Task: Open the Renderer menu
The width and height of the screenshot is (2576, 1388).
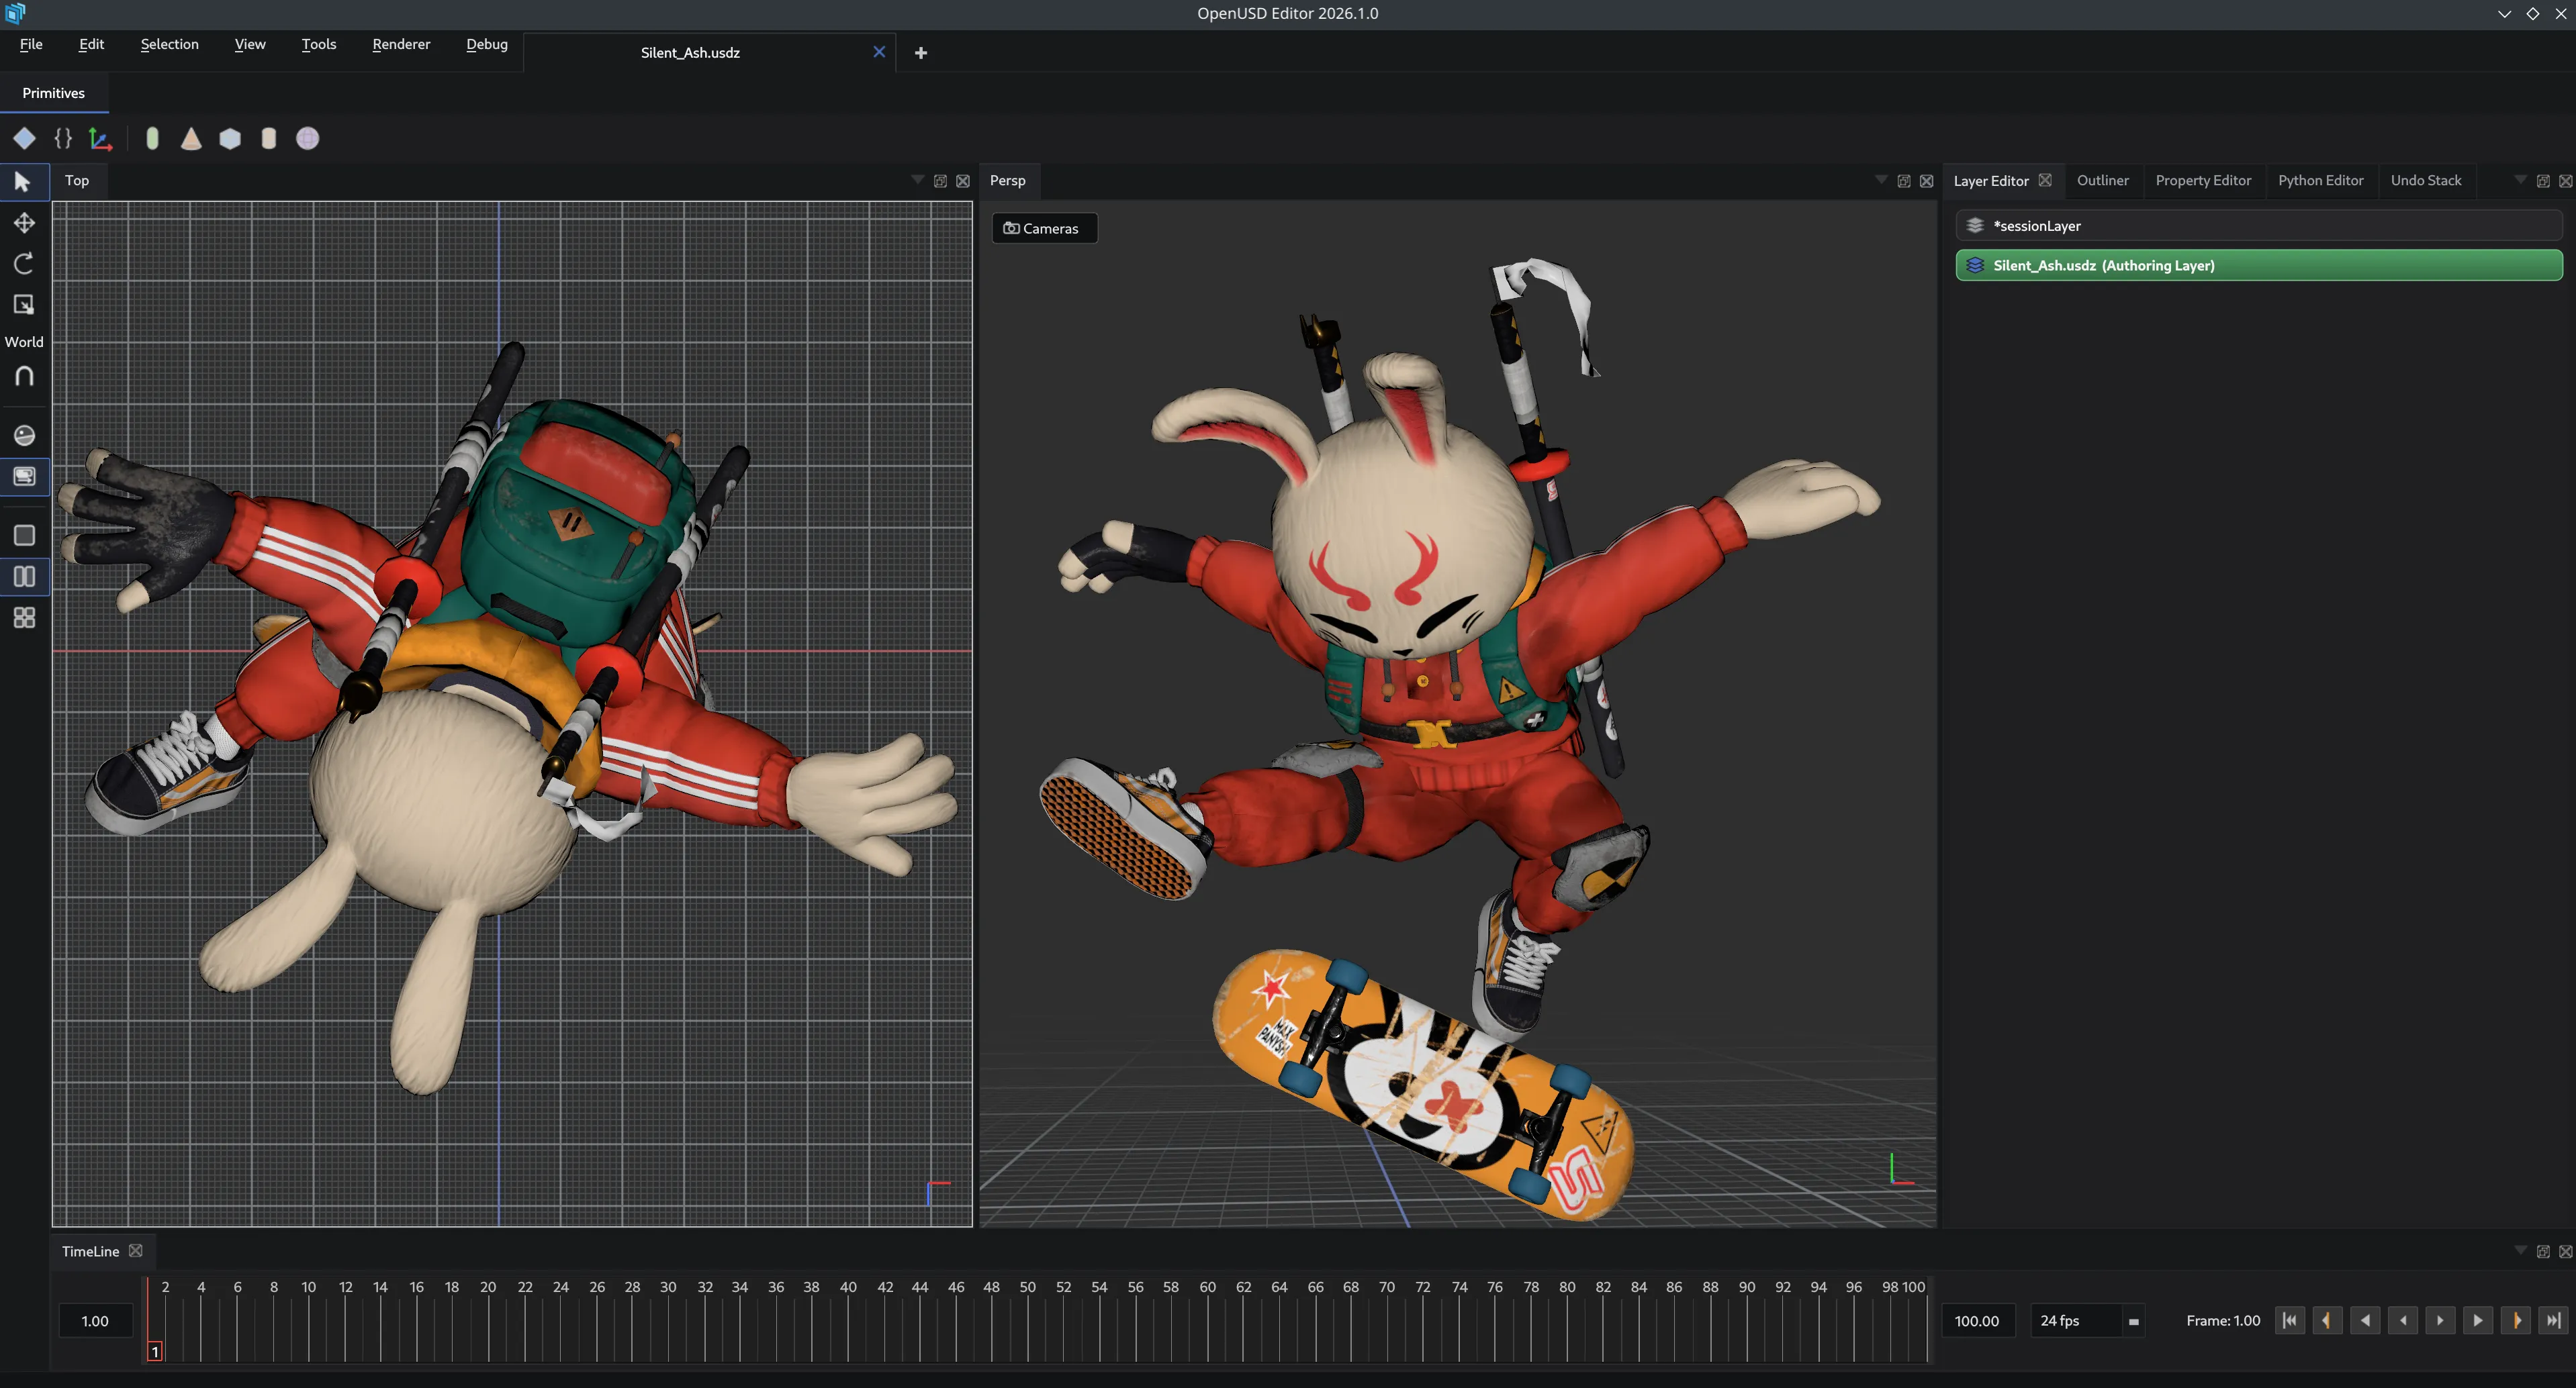Action: 401,44
